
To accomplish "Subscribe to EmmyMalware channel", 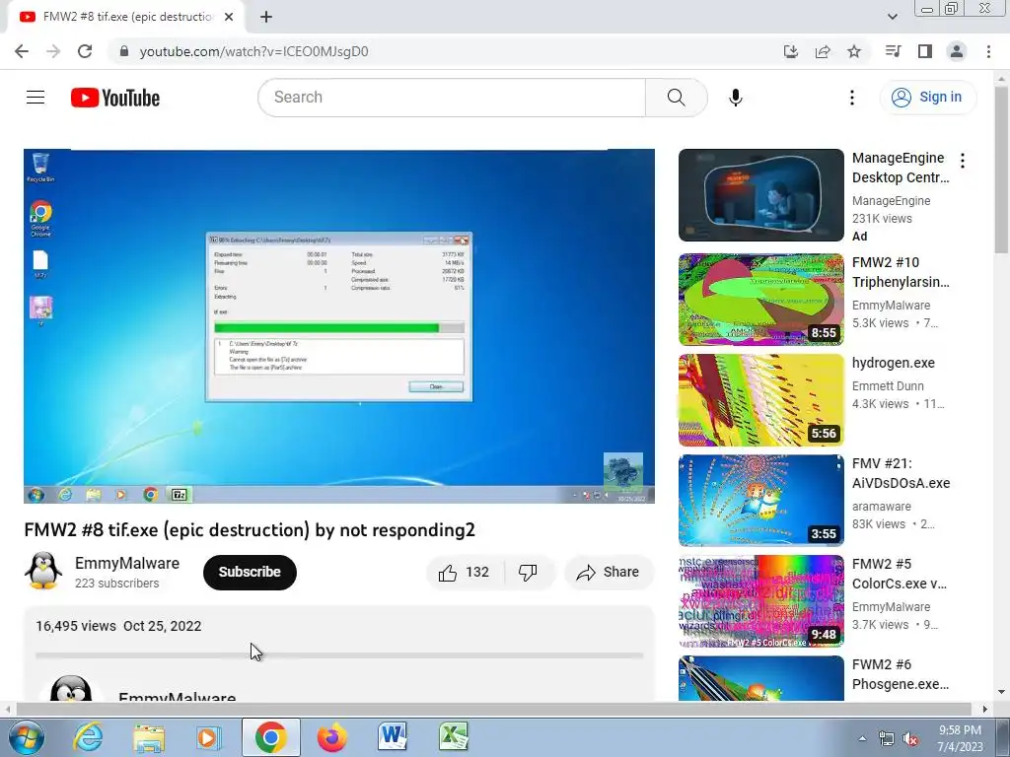I will (x=250, y=573).
